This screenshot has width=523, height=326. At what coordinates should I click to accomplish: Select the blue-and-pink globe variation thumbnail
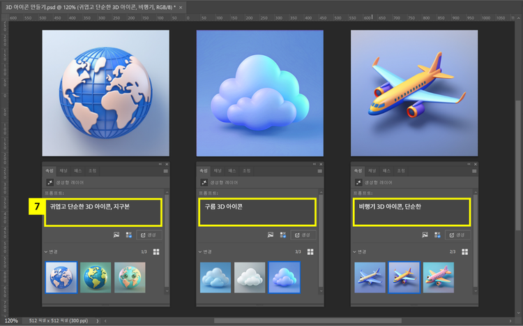coord(61,278)
